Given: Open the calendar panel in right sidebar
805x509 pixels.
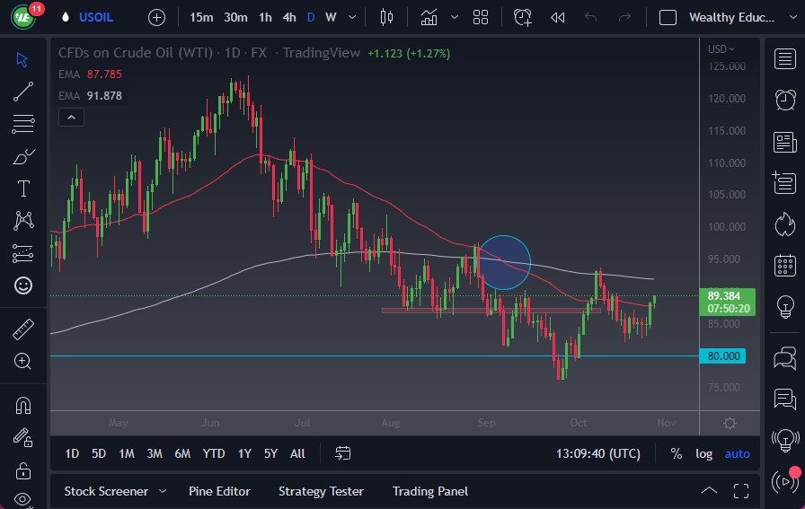Looking at the screenshot, I should click(x=784, y=265).
